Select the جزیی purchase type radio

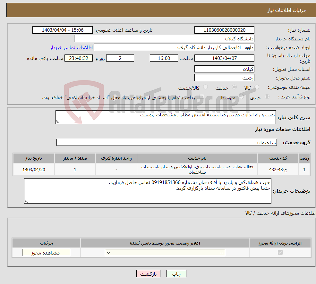click(267, 97)
